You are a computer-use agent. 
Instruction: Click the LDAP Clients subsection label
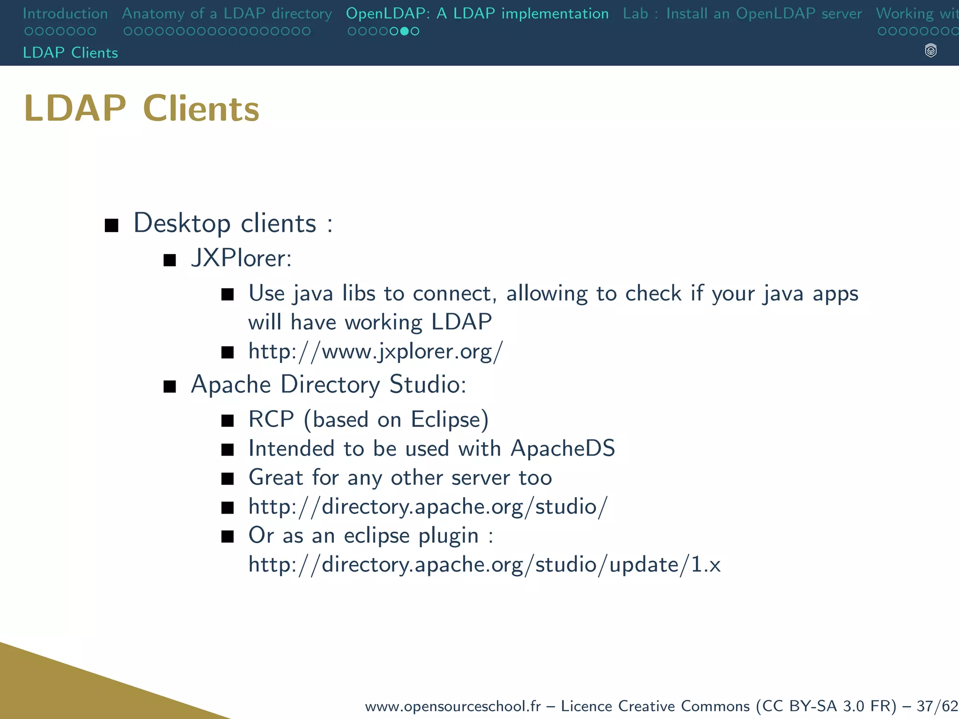[x=70, y=52]
